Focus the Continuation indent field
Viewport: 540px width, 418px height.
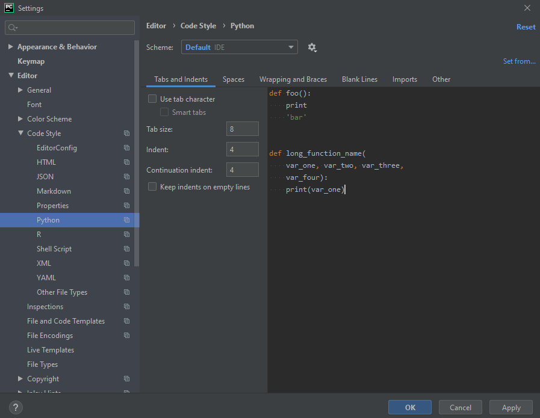(x=243, y=170)
